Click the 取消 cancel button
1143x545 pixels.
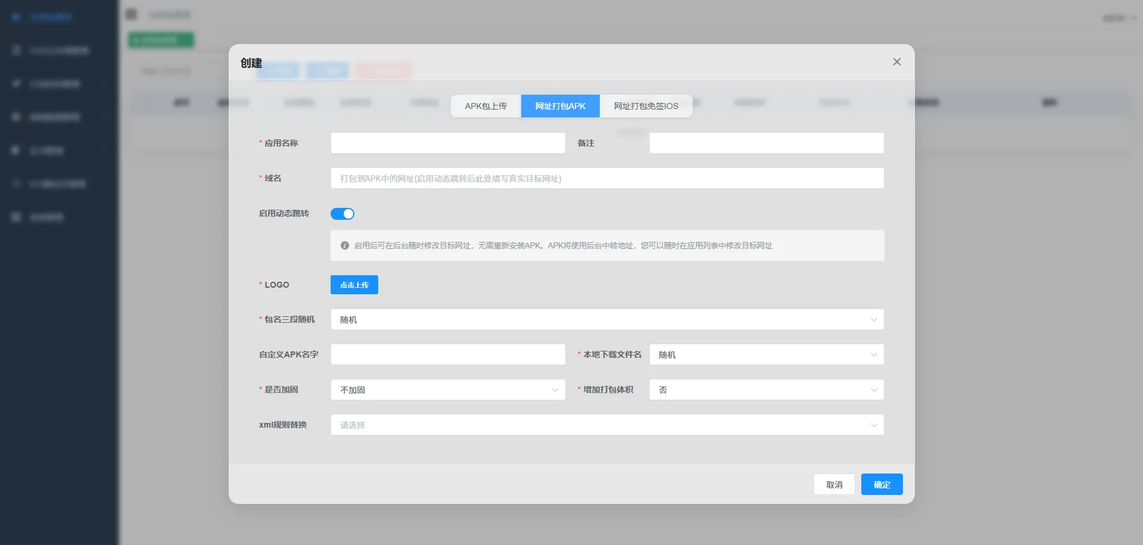tap(834, 484)
